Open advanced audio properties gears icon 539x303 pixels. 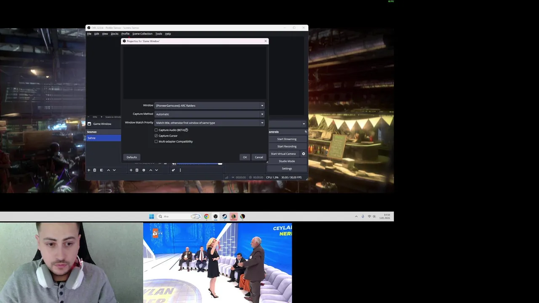(x=173, y=170)
